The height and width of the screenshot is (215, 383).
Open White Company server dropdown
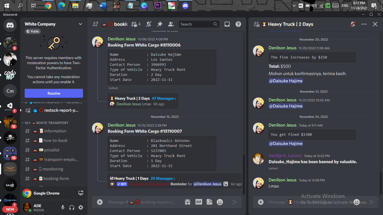click(x=80, y=24)
